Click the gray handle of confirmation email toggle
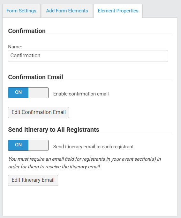181x218 pixels. [x=38, y=93]
